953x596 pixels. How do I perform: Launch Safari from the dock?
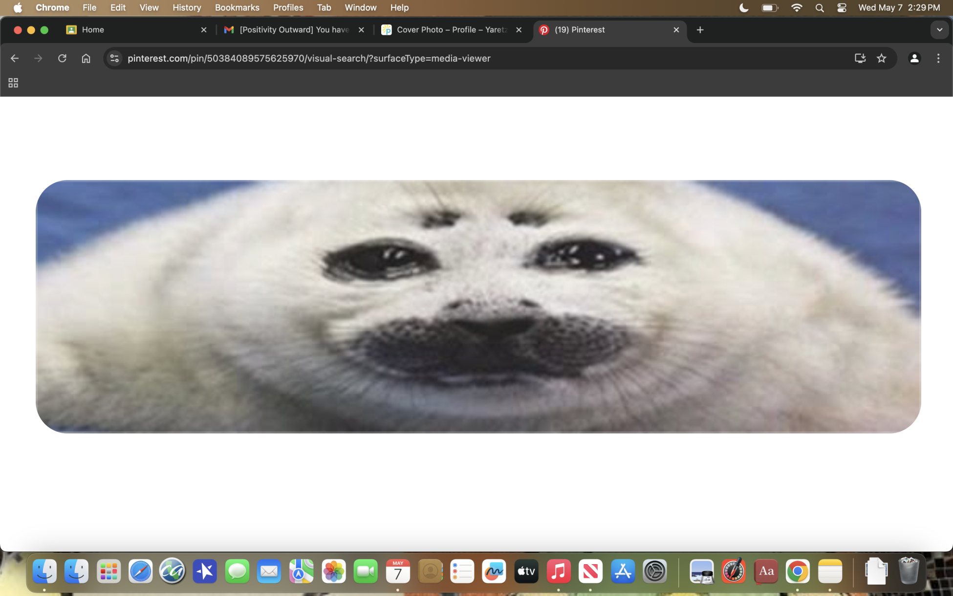[x=141, y=571]
